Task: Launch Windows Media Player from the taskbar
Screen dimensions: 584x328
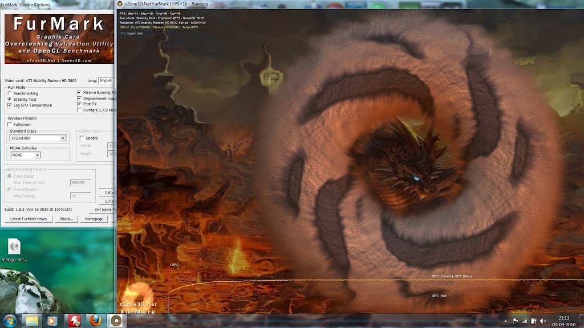Action: tap(52, 321)
